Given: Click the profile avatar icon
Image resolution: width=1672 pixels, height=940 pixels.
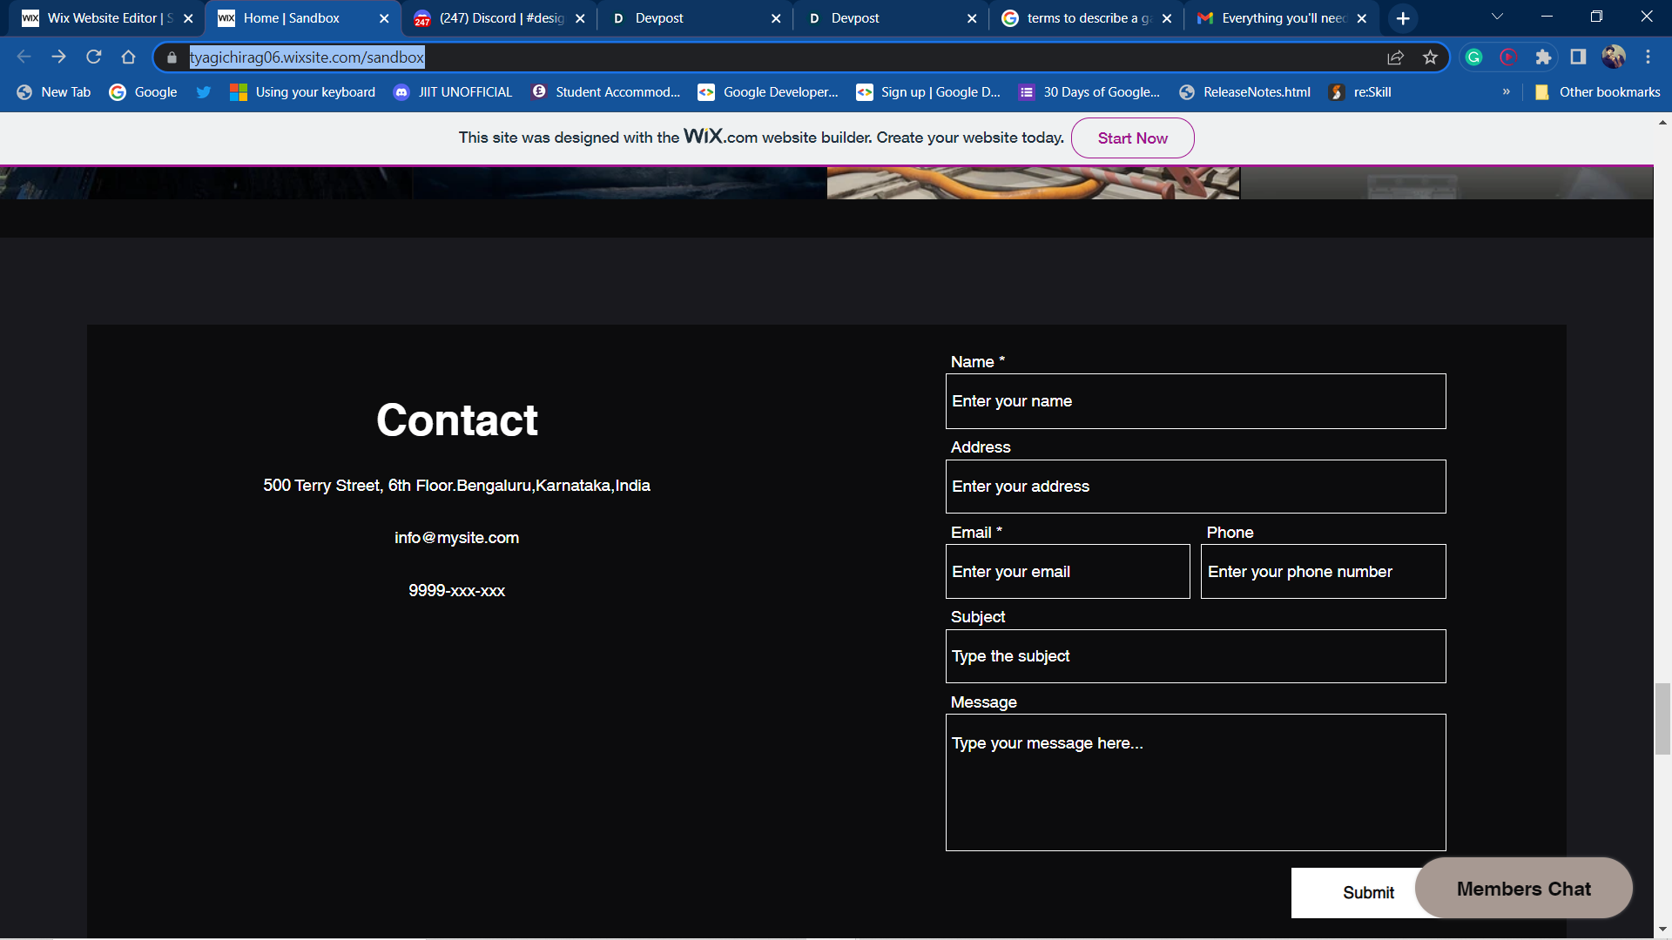Looking at the screenshot, I should 1613,57.
